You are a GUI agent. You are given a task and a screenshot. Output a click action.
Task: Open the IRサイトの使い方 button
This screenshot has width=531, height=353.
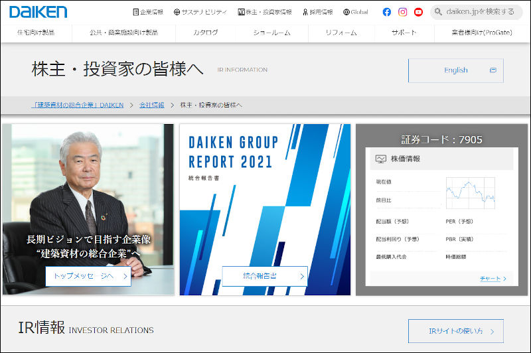tap(456, 331)
